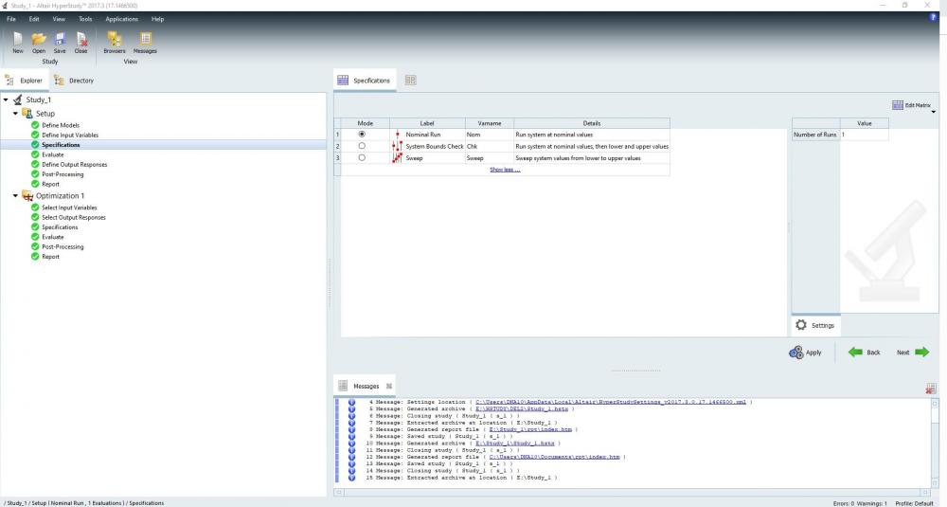Open the HyperStudySettings xml link
Viewport: 947px width, 507px height.
(611, 402)
